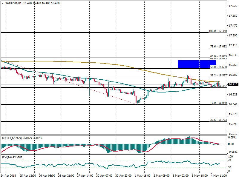
Task: Click the 30 Apr 07:00 time label
Action: pos(104,176)
